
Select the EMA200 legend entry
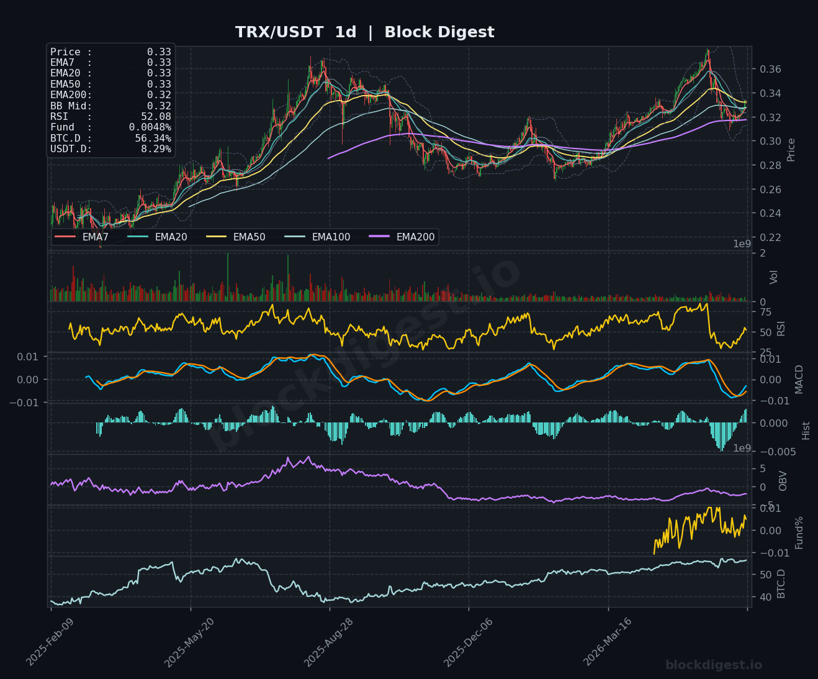(402, 237)
